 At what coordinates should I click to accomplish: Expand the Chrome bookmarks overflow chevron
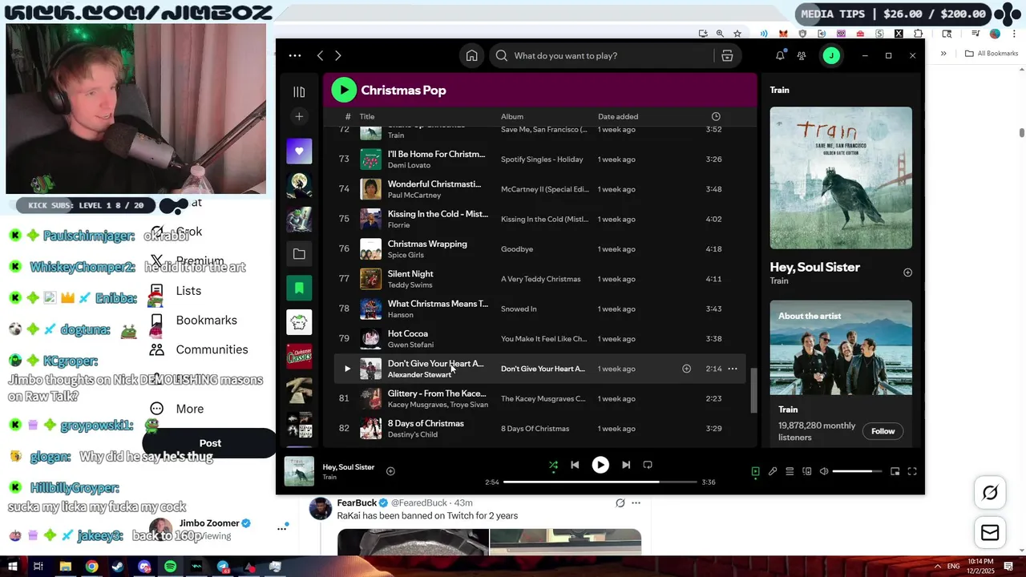[943, 54]
